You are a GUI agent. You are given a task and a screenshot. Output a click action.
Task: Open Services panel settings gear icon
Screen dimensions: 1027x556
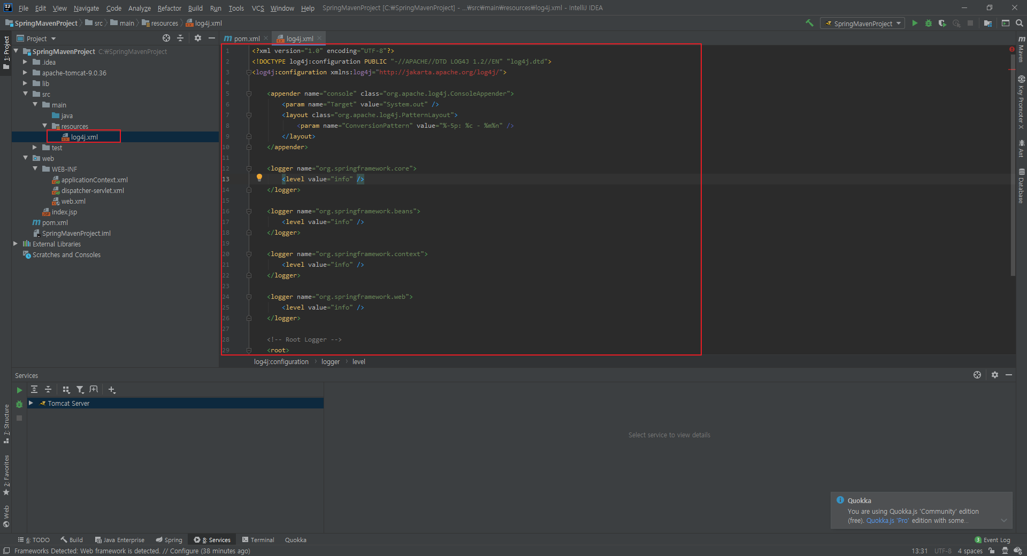click(x=995, y=375)
